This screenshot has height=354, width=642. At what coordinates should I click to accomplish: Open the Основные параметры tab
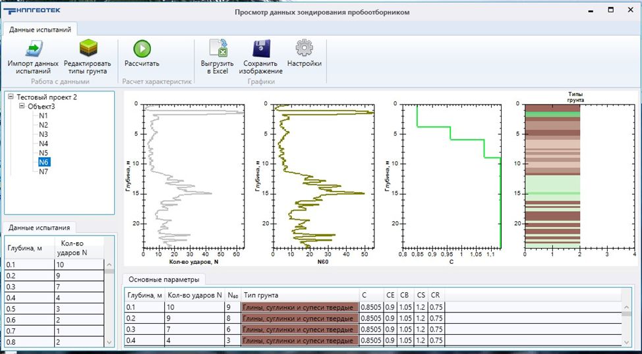tap(163, 279)
